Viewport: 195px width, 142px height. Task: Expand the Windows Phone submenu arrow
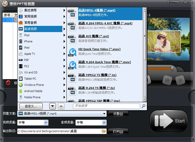click(64, 85)
